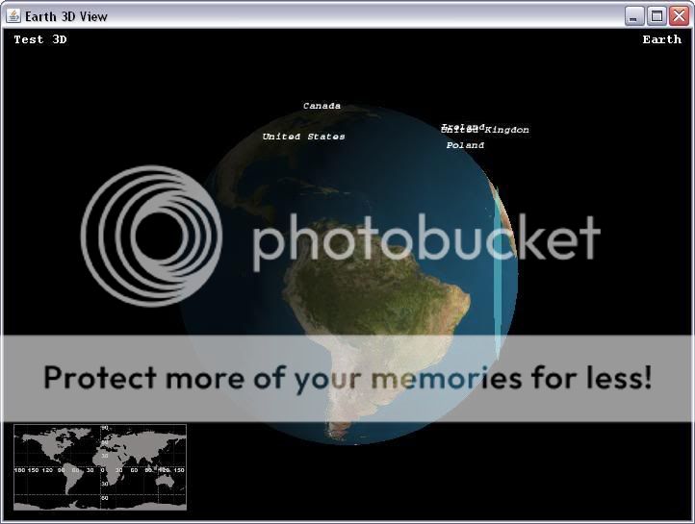Click Africa on the world mini-map

109,466
